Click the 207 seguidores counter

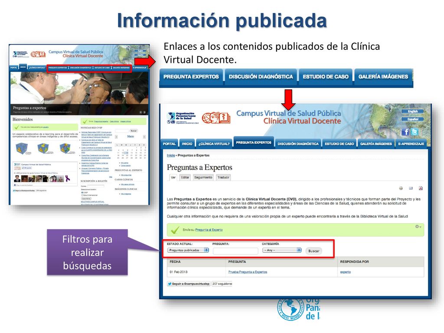[222, 284]
